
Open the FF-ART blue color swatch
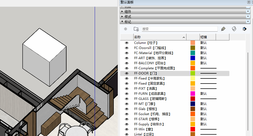(193, 58)
